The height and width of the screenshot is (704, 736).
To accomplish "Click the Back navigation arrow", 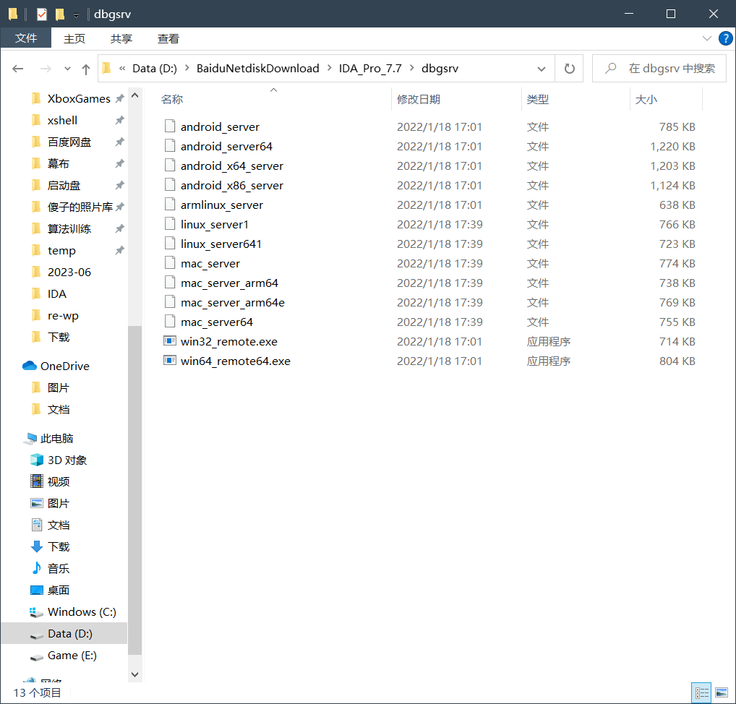I will point(18,69).
